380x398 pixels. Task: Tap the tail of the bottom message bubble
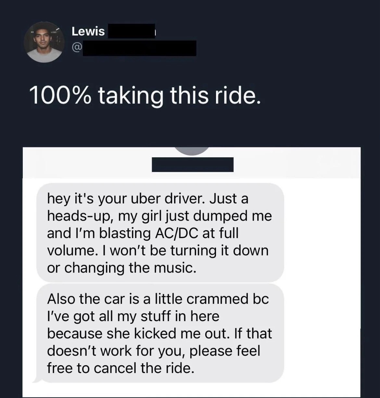click(x=37, y=379)
